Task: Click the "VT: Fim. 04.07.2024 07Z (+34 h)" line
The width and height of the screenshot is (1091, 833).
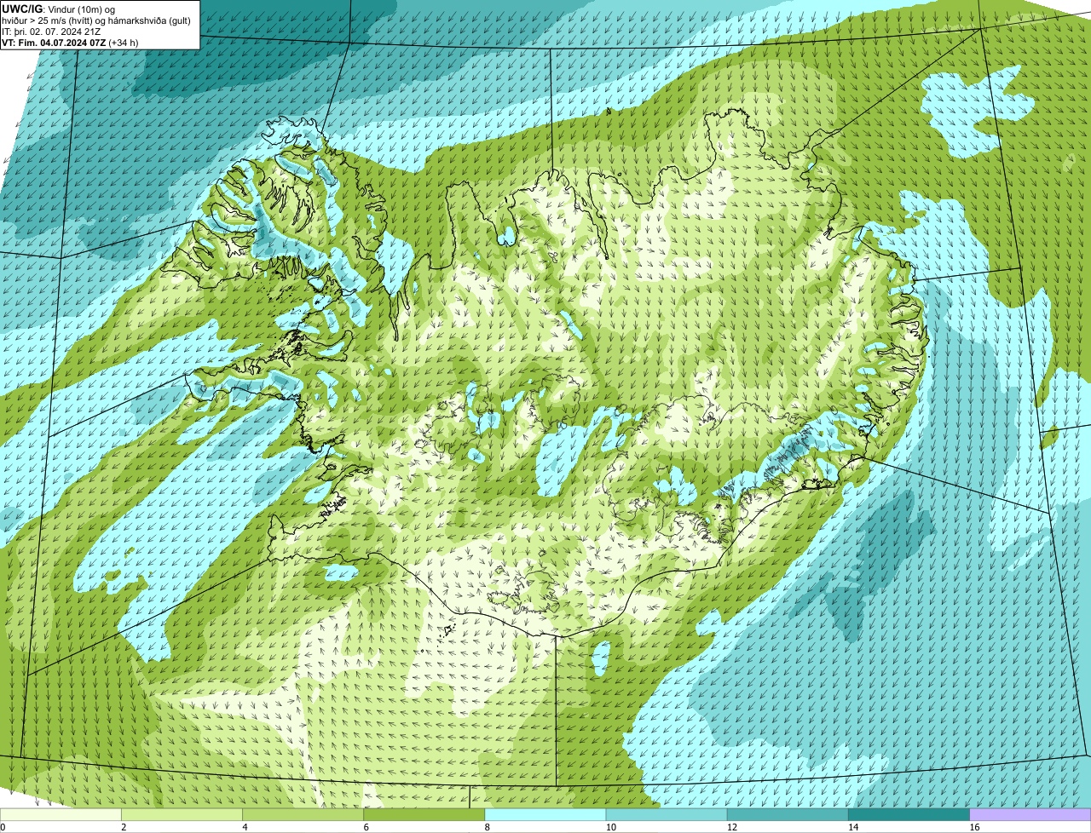Action: [x=70, y=42]
